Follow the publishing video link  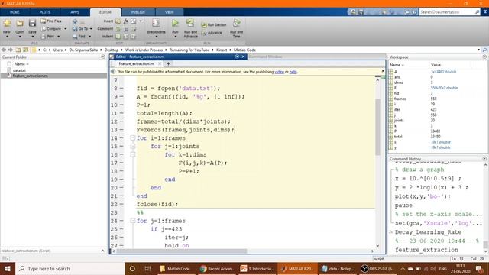(279, 72)
